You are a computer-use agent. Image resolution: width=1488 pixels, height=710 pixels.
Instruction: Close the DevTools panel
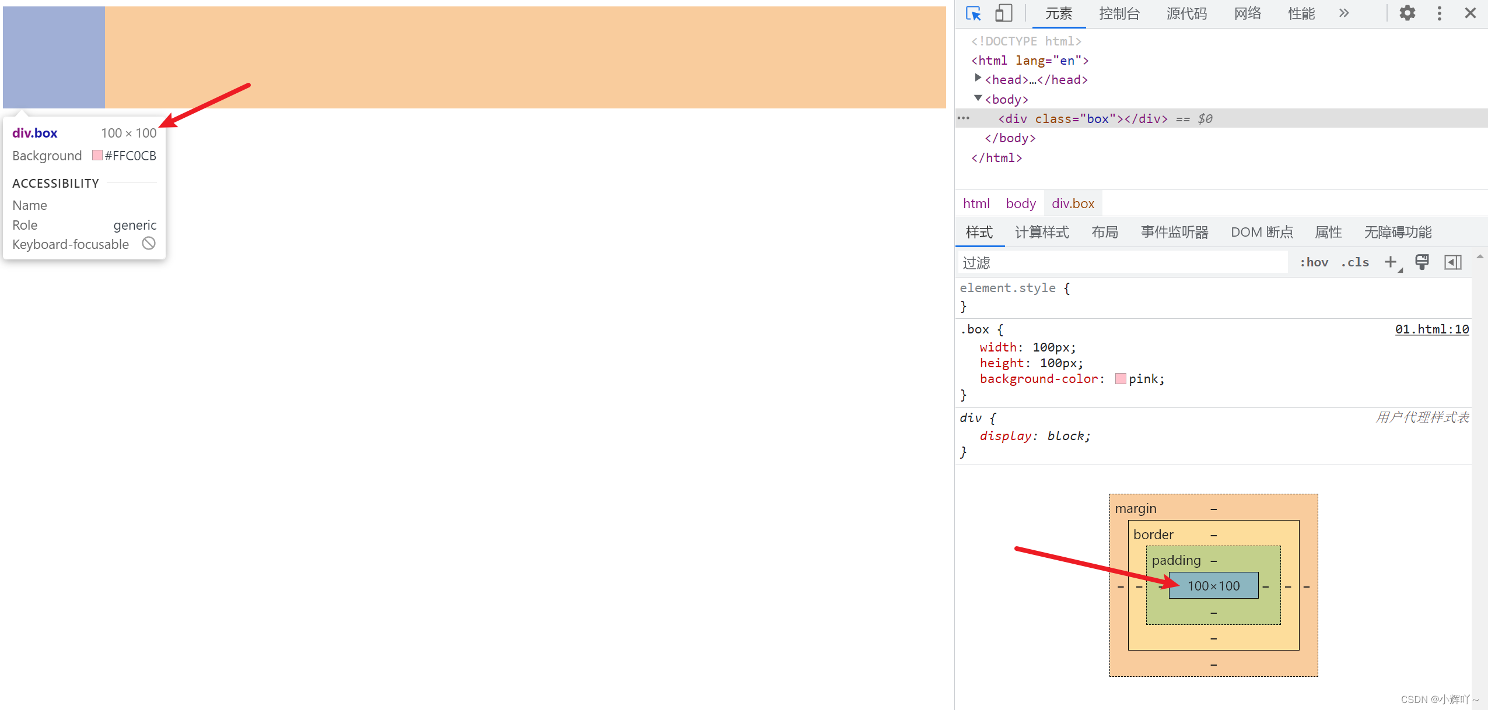1471,13
